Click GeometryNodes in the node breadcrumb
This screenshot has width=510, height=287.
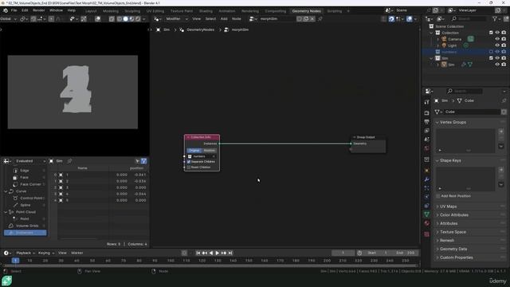(200, 29)
